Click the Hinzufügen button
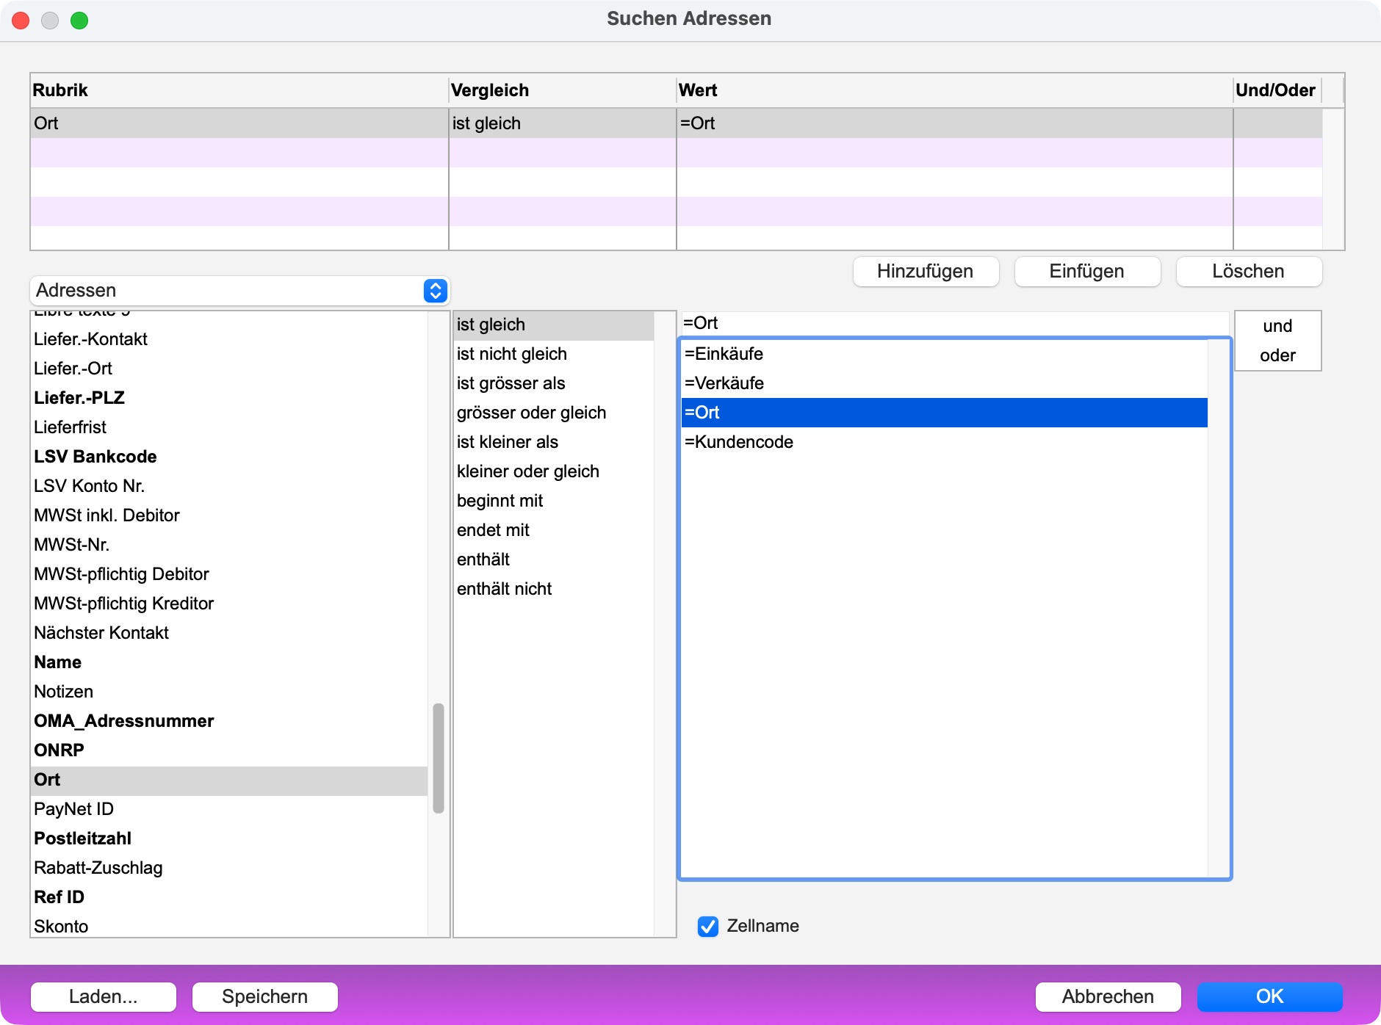The image size is (1381, 1025). coord(925,272)
